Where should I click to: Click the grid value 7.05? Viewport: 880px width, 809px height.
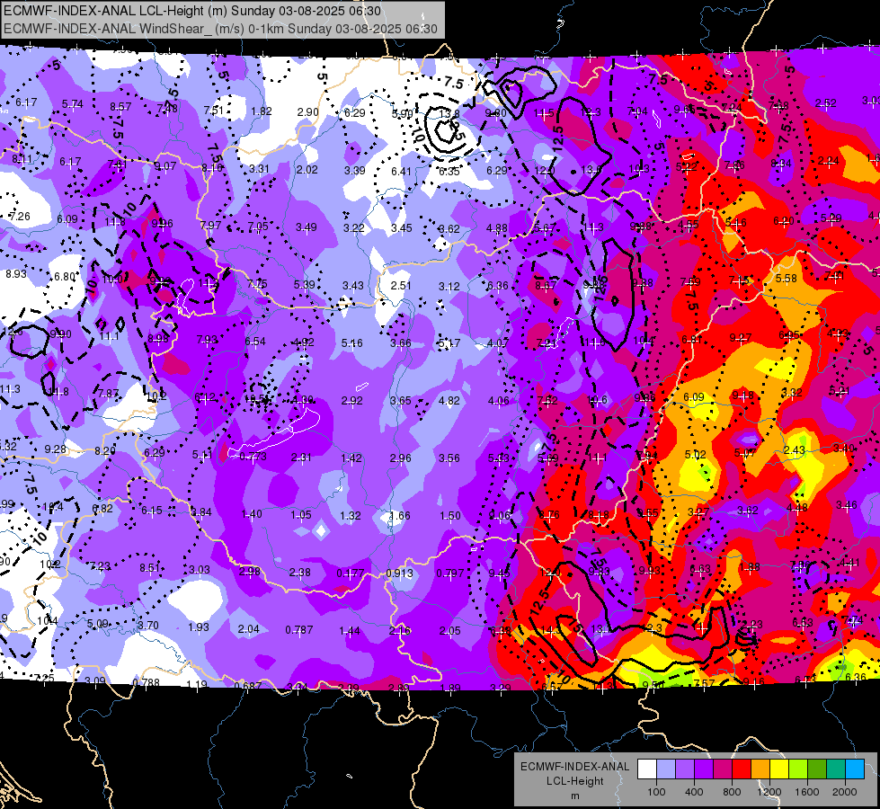pos(258,227)
